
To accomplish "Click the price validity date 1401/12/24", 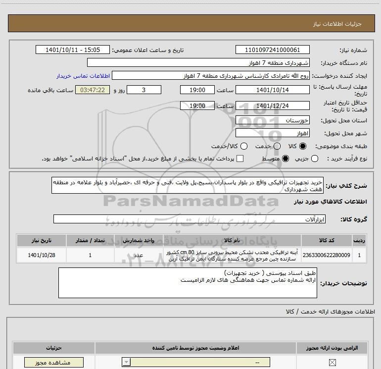I will coord(272,106).
